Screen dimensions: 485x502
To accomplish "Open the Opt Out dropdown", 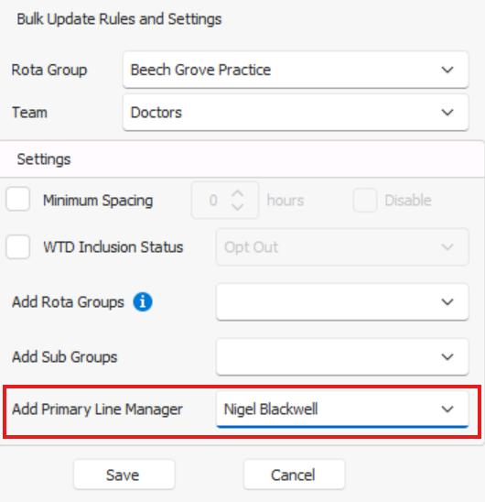I will point(342,246).
